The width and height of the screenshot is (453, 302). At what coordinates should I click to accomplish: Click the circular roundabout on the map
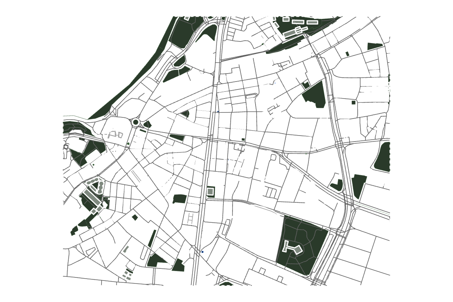click(x=136, y=122)
